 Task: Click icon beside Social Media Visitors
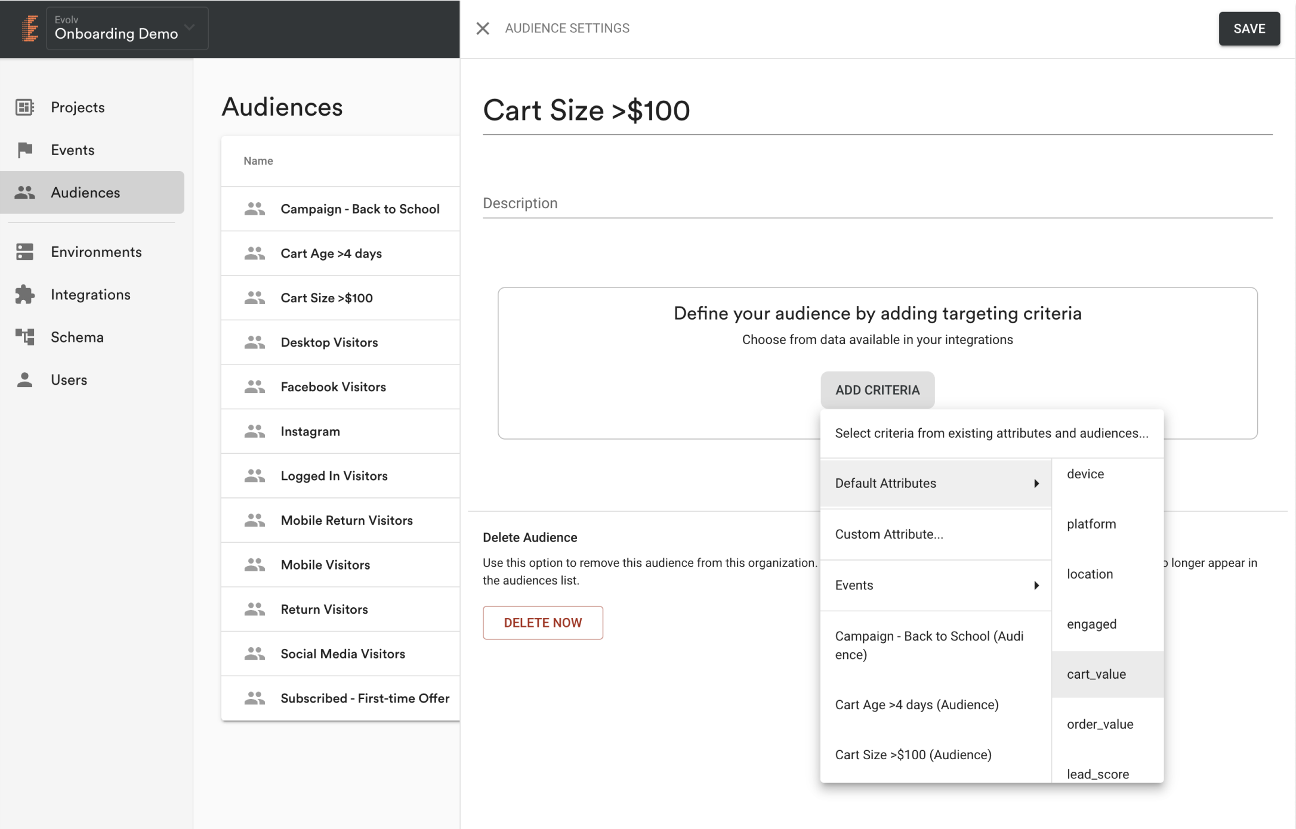[255, 654]
